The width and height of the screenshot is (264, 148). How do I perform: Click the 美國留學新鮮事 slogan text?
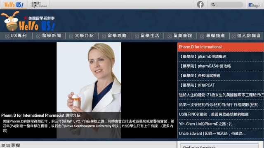click(41, 18)
